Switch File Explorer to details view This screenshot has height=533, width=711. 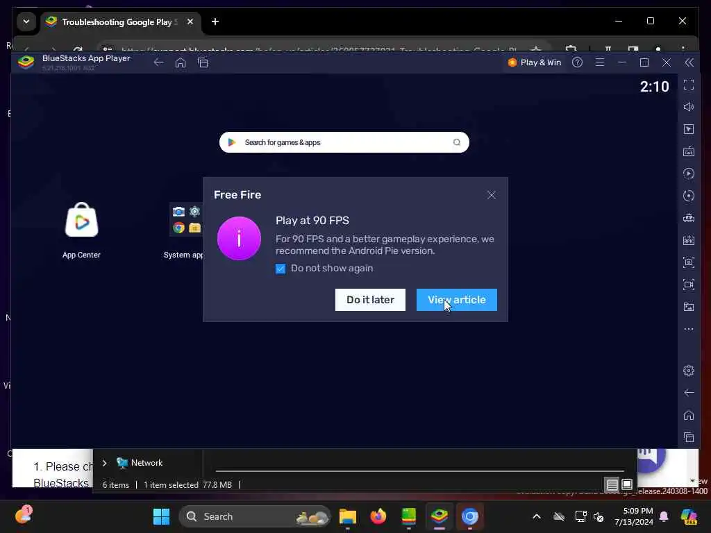point(612,484)
